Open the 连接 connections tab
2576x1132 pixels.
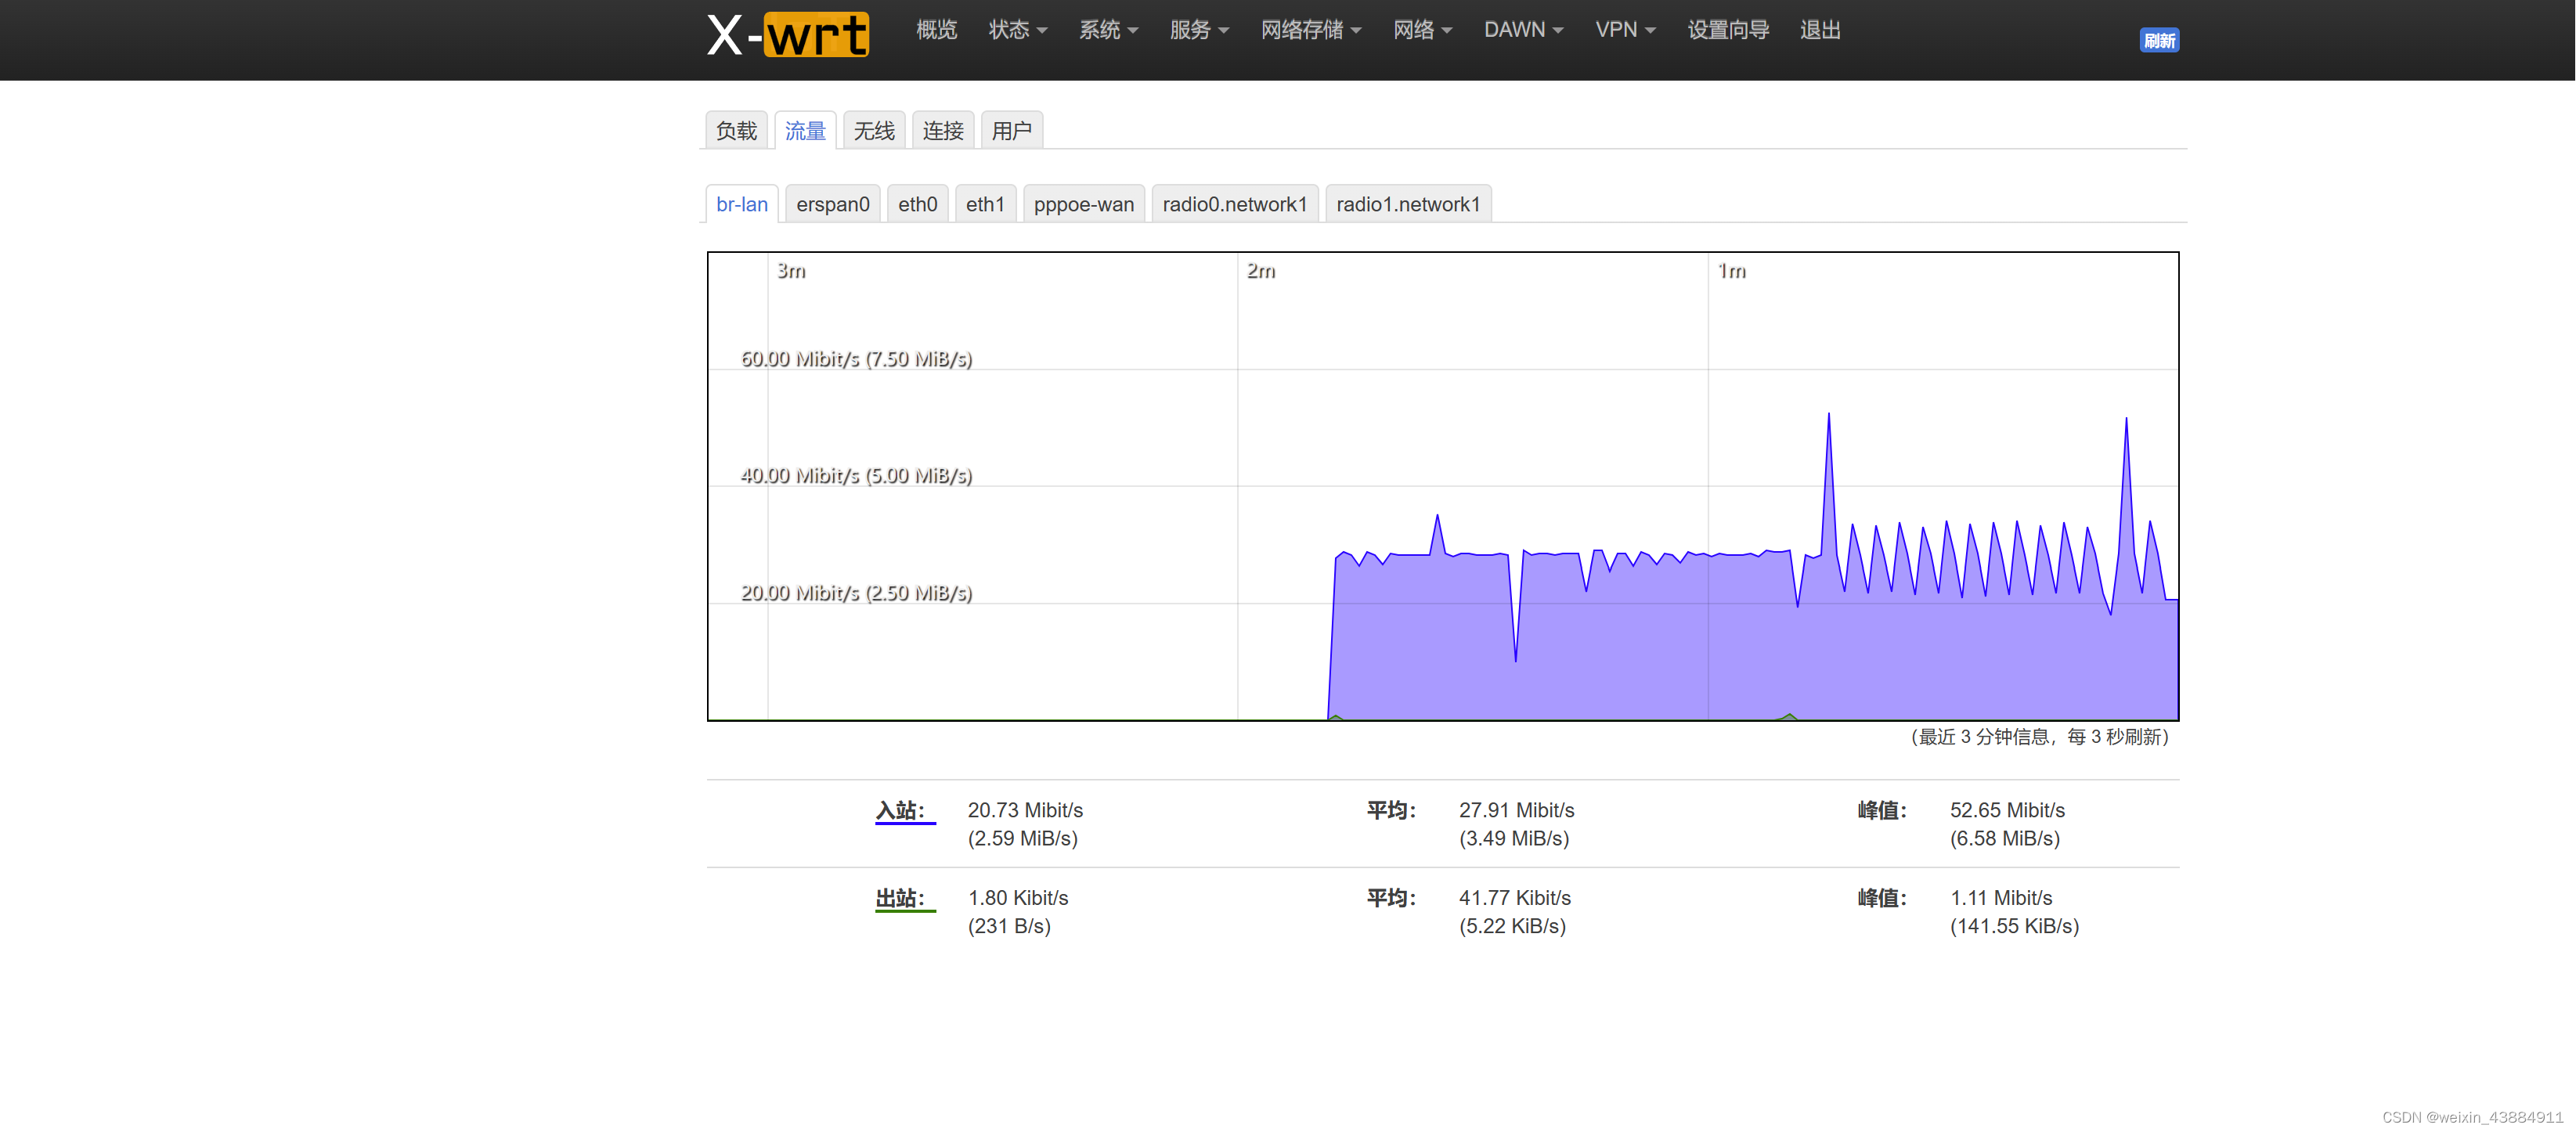click(x=942, y=131)
